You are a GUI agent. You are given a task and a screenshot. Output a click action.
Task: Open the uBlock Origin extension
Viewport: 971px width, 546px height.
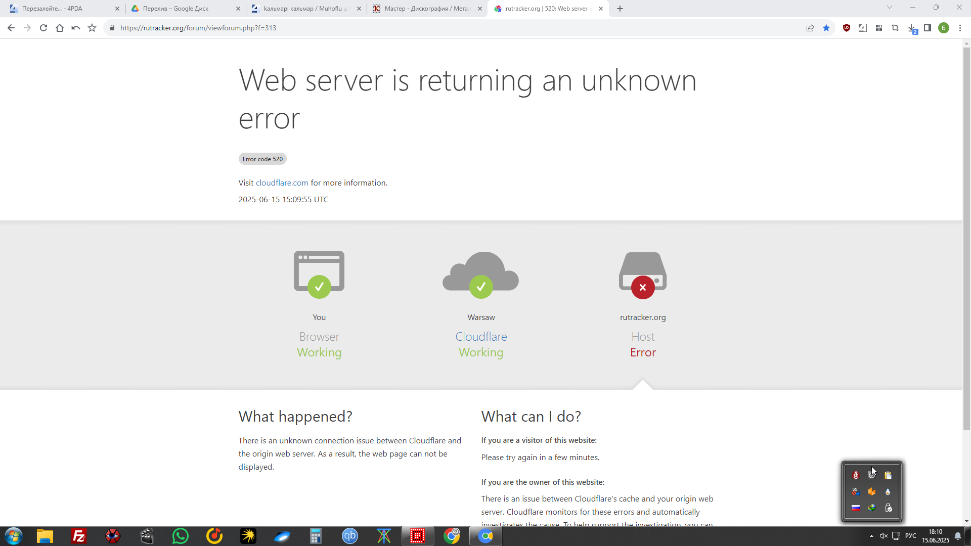(x=847, y=28)
